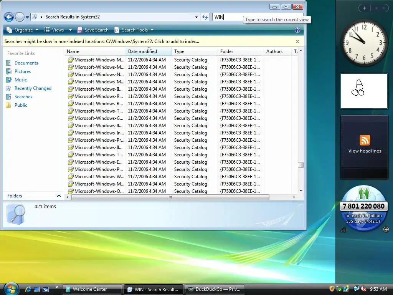This screenshot has height=295, width=393.
Task: Sort by the Folder column header
Action: tap(241, 51)
